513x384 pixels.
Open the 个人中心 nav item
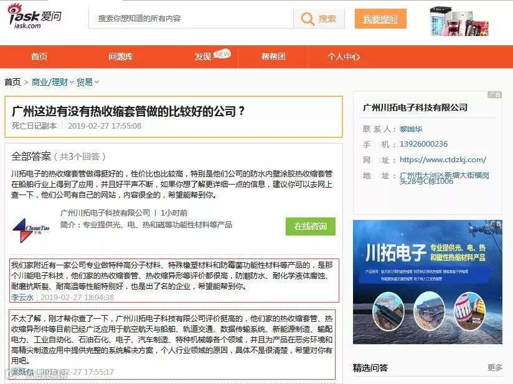tap(343, 57)
